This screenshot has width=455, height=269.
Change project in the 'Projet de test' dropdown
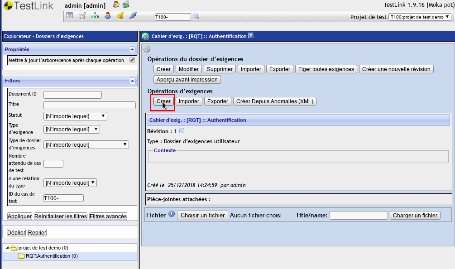click(420, 16)
